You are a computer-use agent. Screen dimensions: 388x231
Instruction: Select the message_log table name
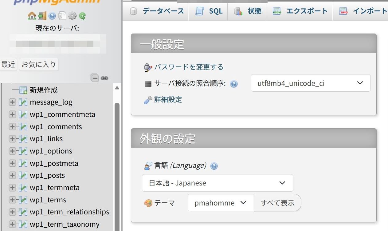click(x=51, y=102)
